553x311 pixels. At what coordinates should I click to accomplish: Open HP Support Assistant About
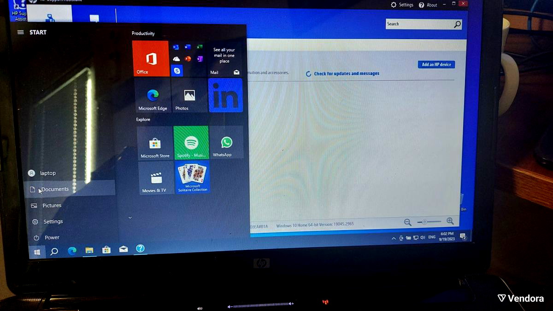(428, 5)
